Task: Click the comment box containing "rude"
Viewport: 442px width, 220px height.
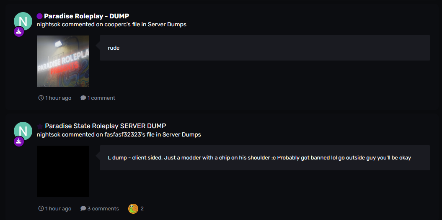Action: [265, 48]
